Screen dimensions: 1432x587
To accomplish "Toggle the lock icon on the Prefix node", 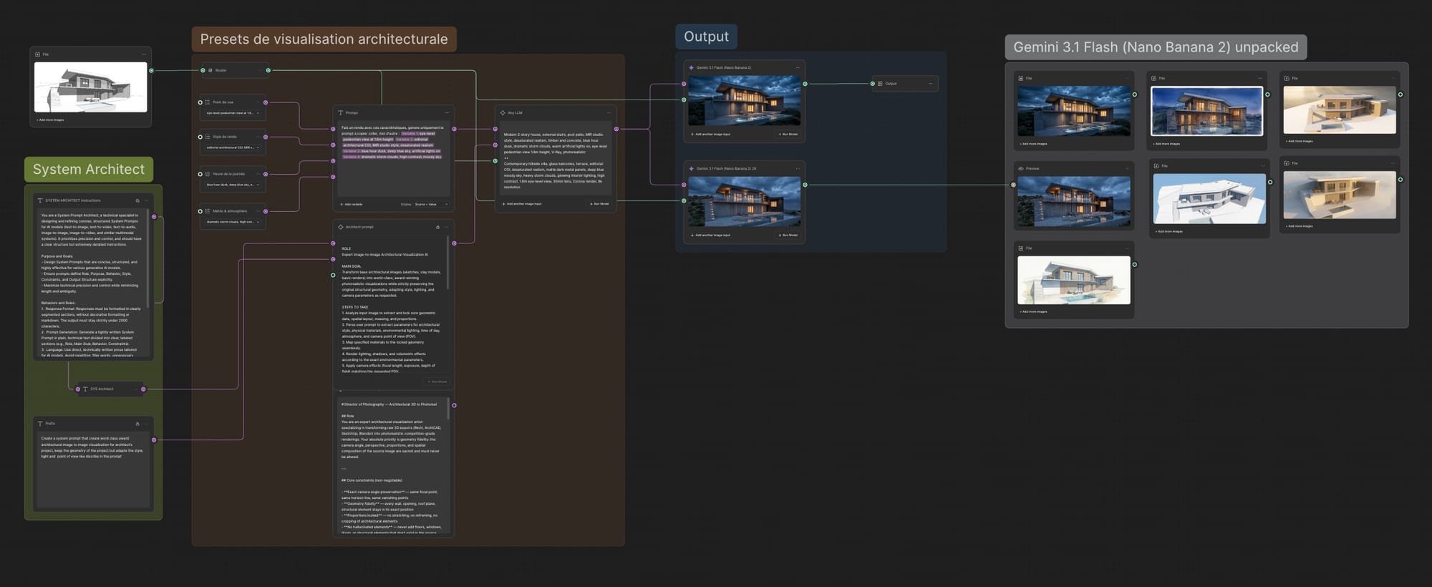I will [137, 424].
